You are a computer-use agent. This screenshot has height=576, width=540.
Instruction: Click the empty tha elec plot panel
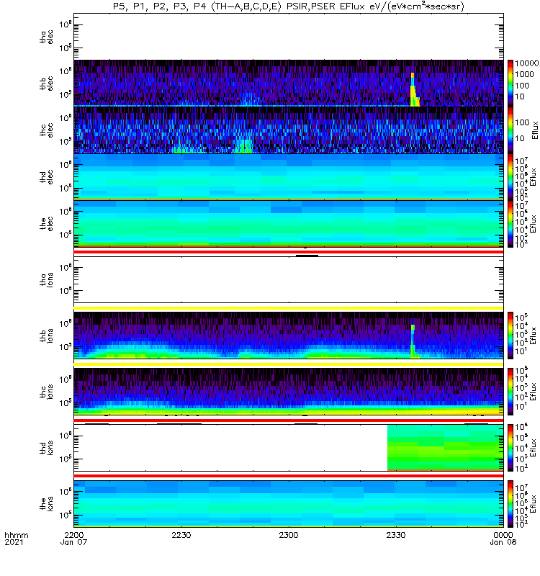(289, 37)
